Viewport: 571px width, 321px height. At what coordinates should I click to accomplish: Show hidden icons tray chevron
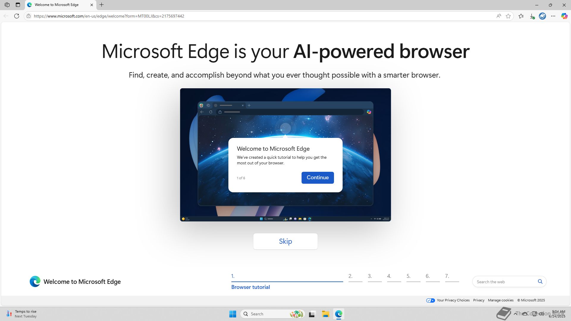515,314
